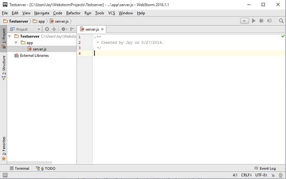The width and height of the screenshot is (286, 179).
Task: Toggle the 1: Project side tab
Action: tap(4, 38)
